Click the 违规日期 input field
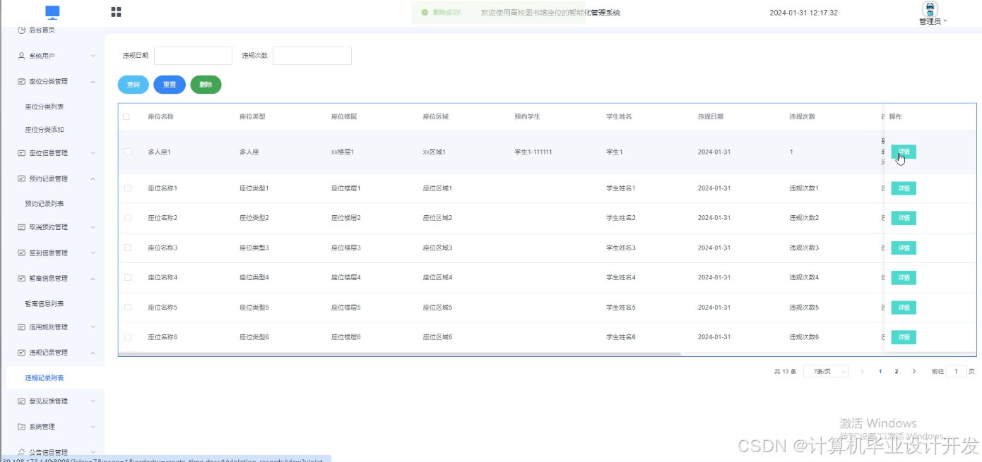The height and width of the screenshot is (462, 982). (x=193, y=56)
